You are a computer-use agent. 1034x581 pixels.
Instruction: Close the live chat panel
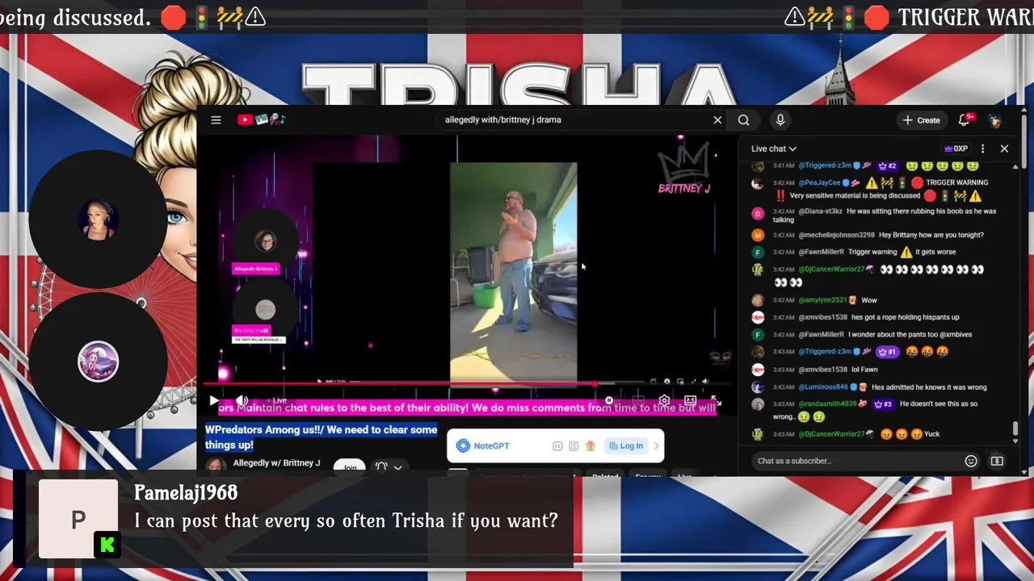tap(1004, 148)
